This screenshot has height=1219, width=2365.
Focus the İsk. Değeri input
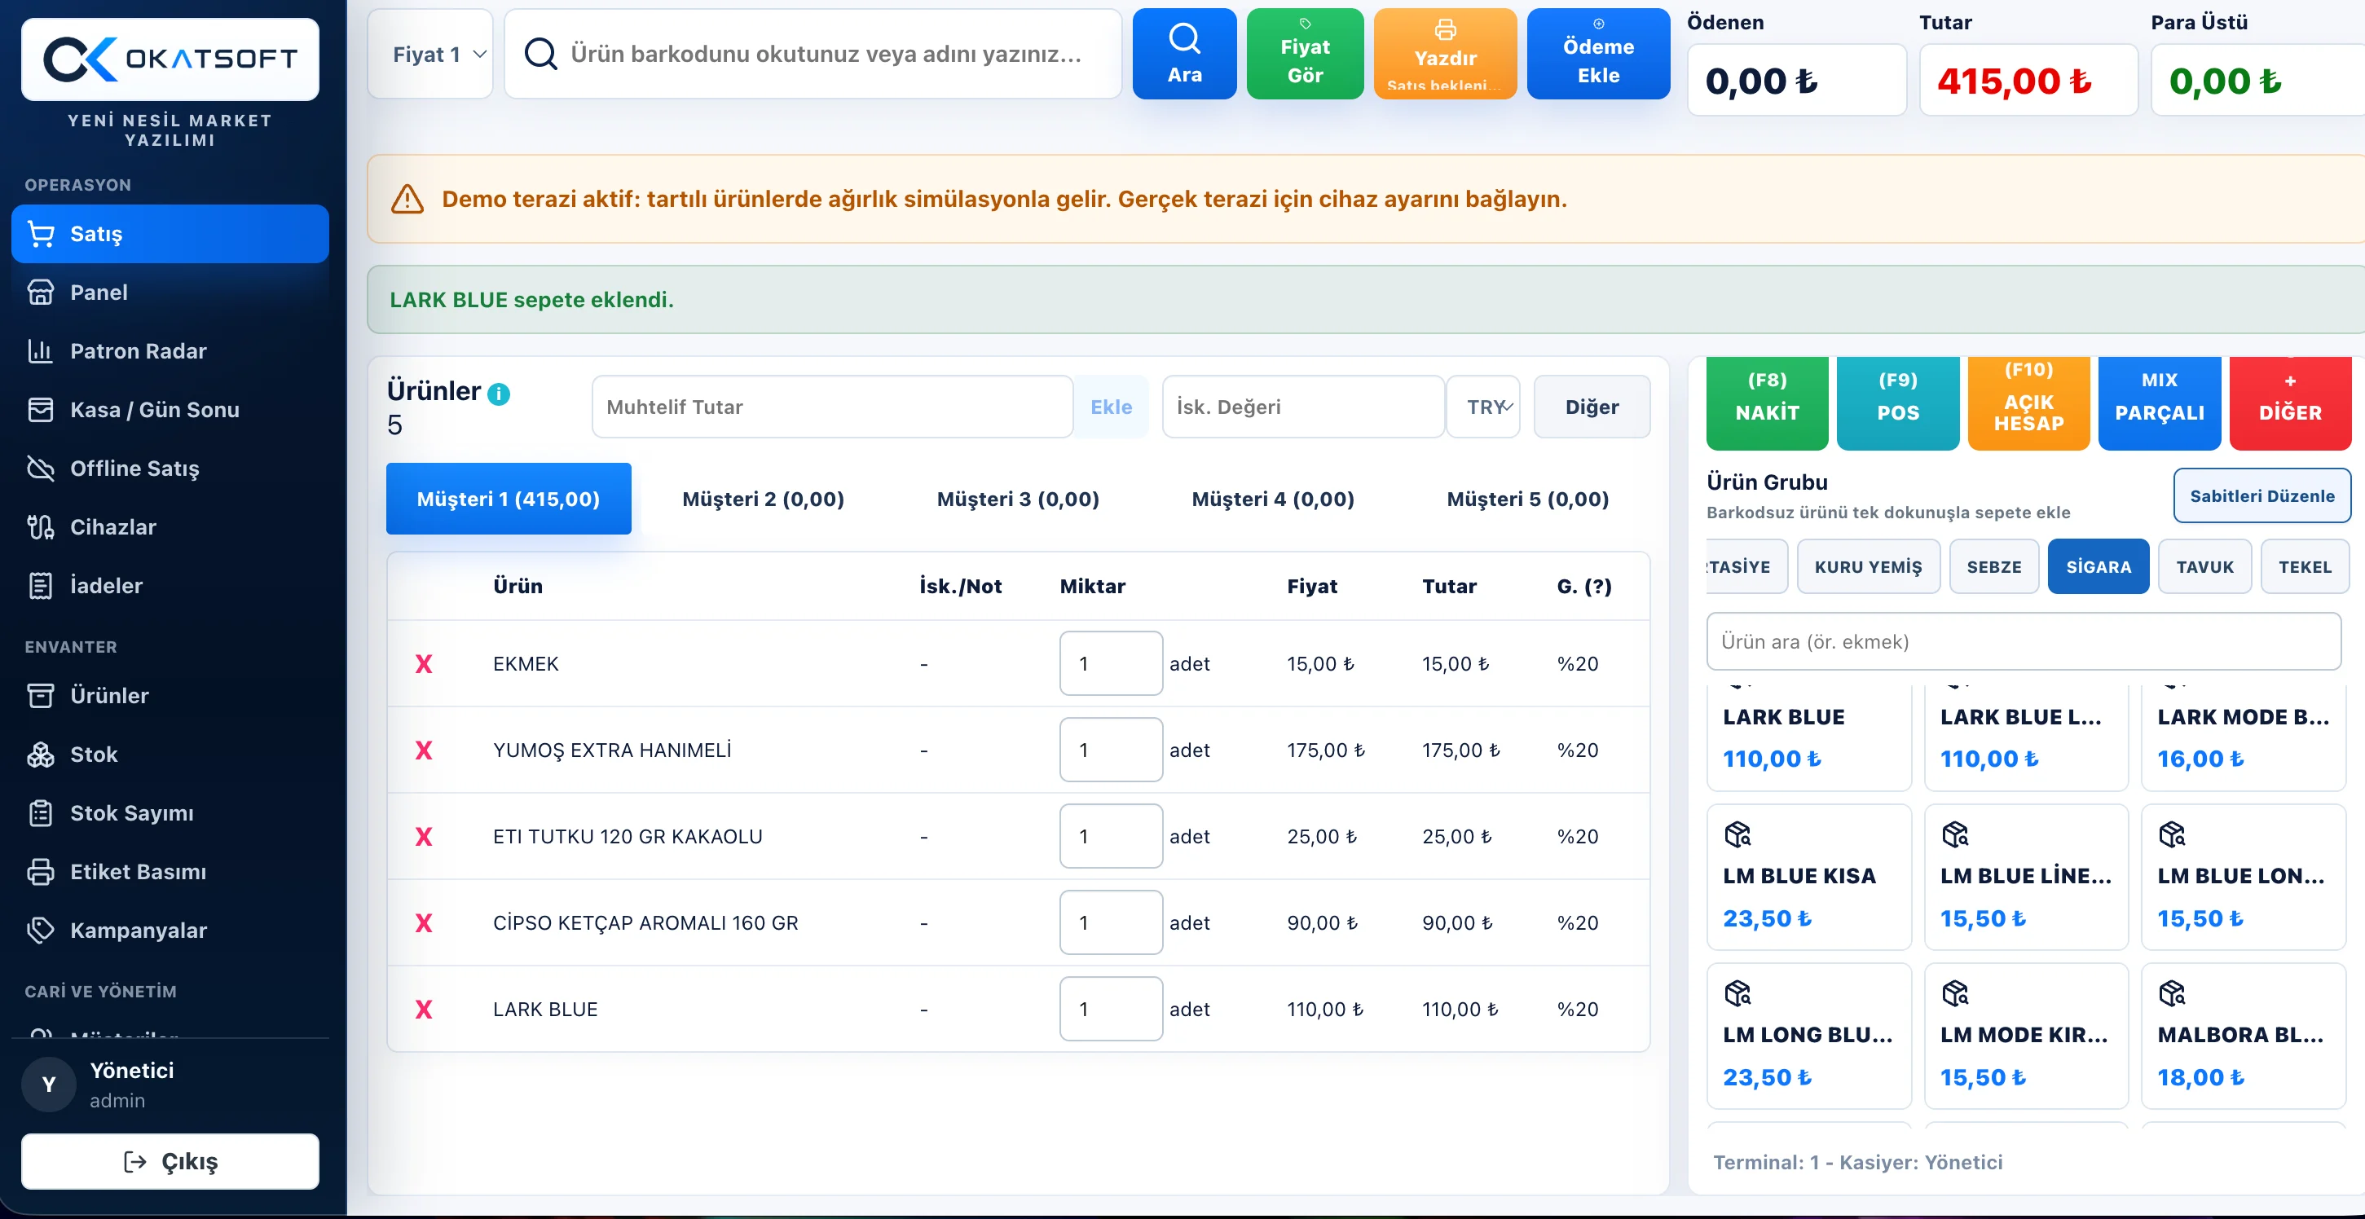tap(1304, 407)
